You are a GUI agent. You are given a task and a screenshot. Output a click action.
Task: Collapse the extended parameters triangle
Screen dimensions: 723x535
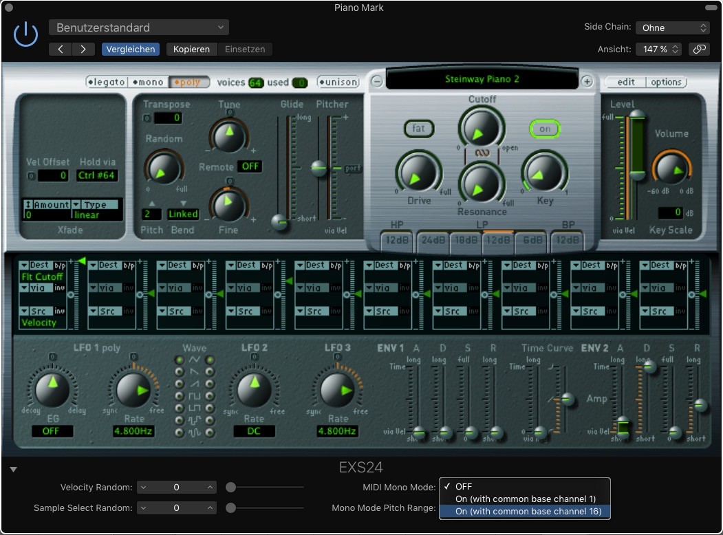[x=13, y=470]
